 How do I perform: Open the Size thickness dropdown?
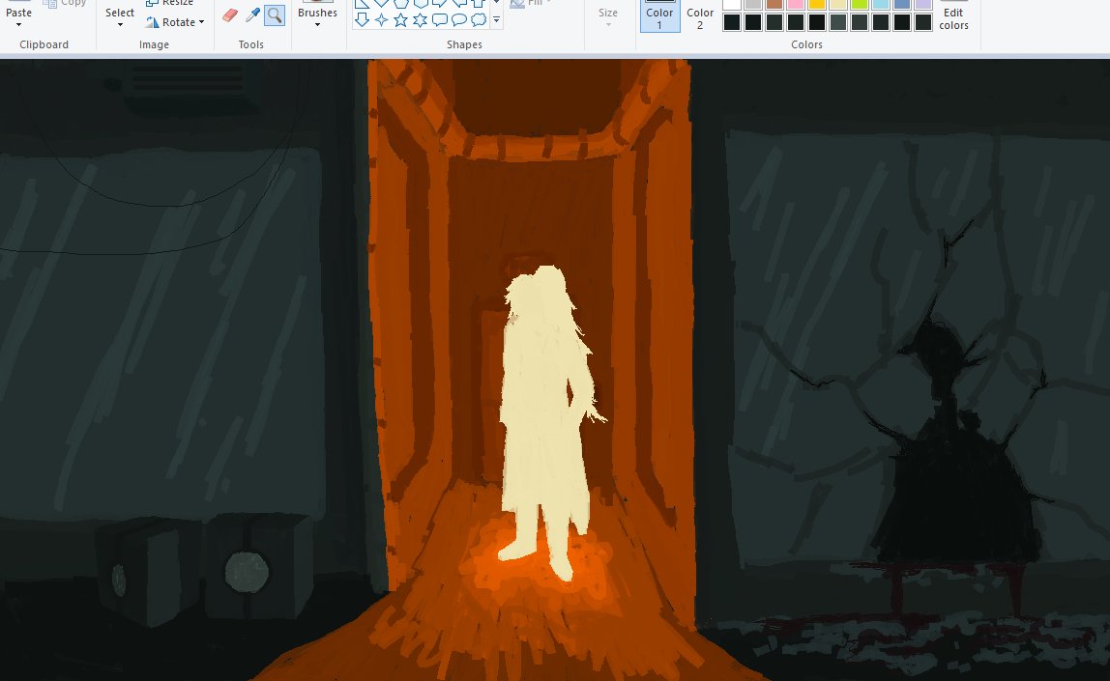pyautogui.click(x=608, y=17)
